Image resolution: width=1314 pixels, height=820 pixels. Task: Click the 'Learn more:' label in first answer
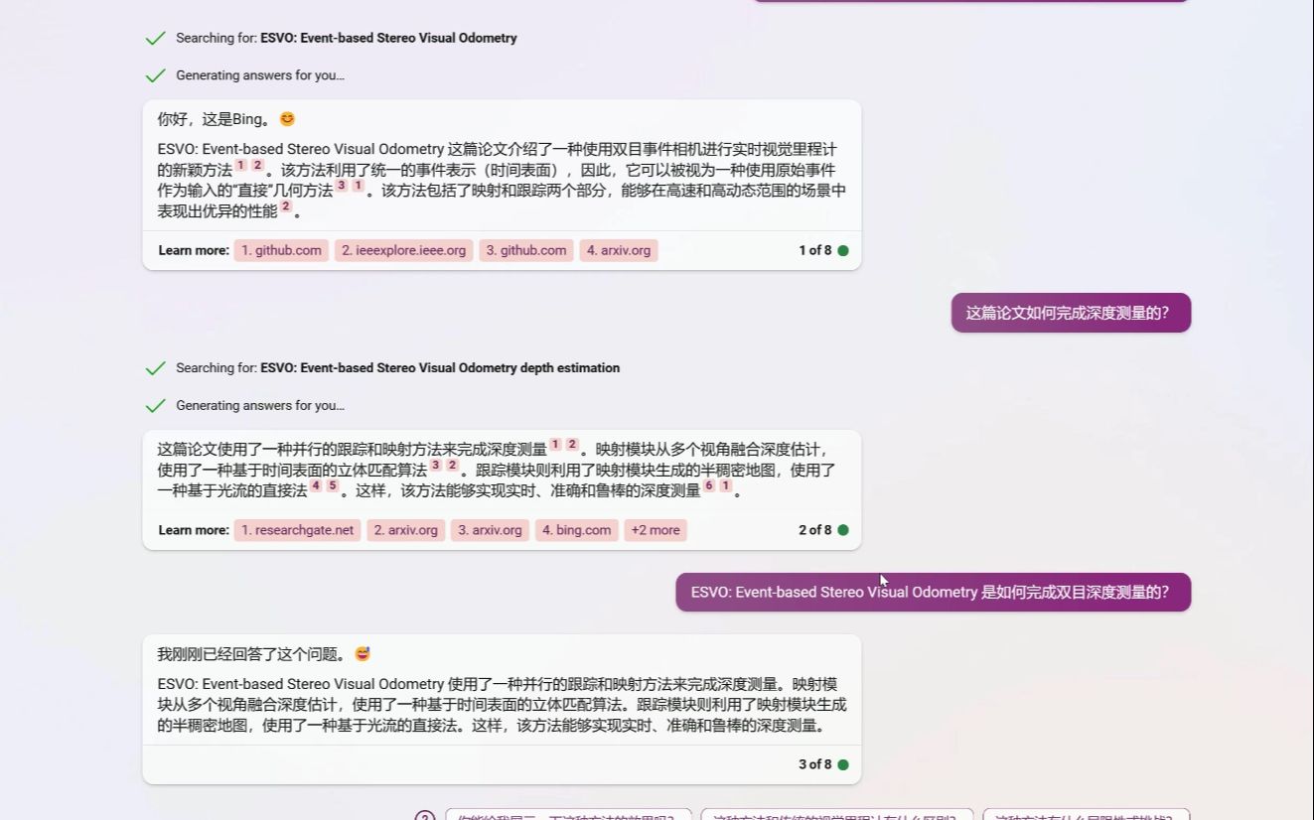coord(194,250)
